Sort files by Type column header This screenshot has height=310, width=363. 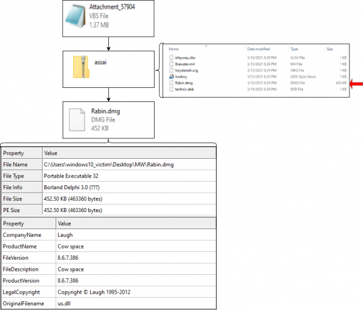coord(294,49)
